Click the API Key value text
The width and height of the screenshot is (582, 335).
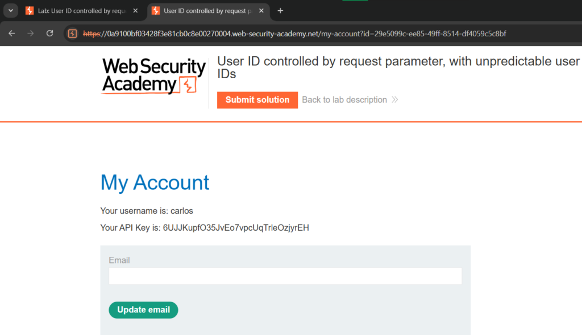click(x=236, y=228)
